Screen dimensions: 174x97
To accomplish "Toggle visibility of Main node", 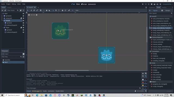I will [23, 13].
